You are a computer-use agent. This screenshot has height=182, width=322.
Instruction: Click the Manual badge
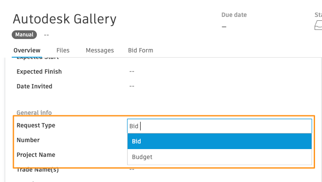coord(24,35)
